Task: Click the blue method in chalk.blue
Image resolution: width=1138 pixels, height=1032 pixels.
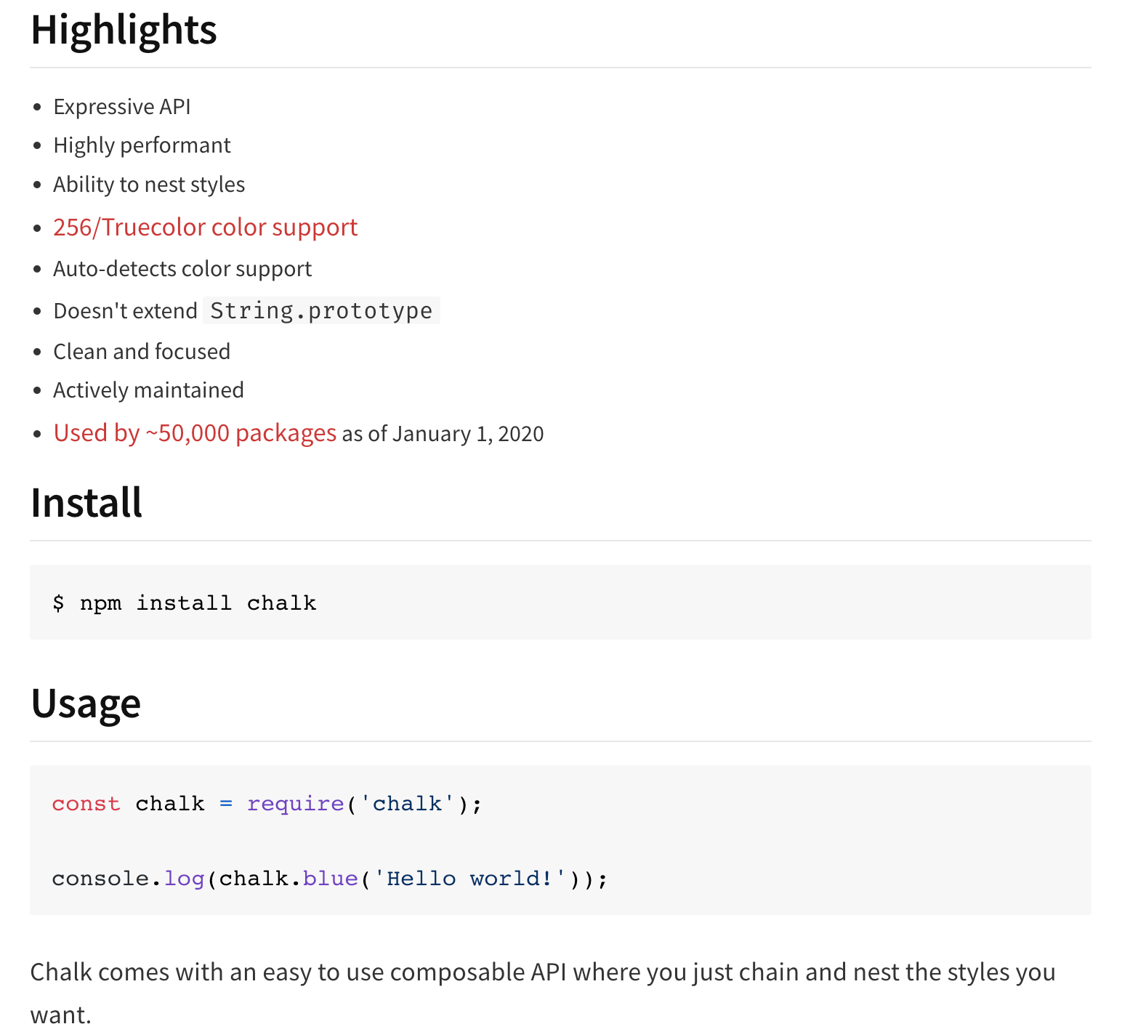Action: [x=330, y=879]
